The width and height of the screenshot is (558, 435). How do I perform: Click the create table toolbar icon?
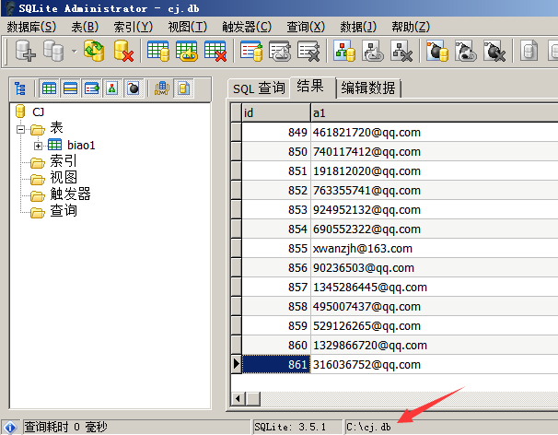click(157, 52)
